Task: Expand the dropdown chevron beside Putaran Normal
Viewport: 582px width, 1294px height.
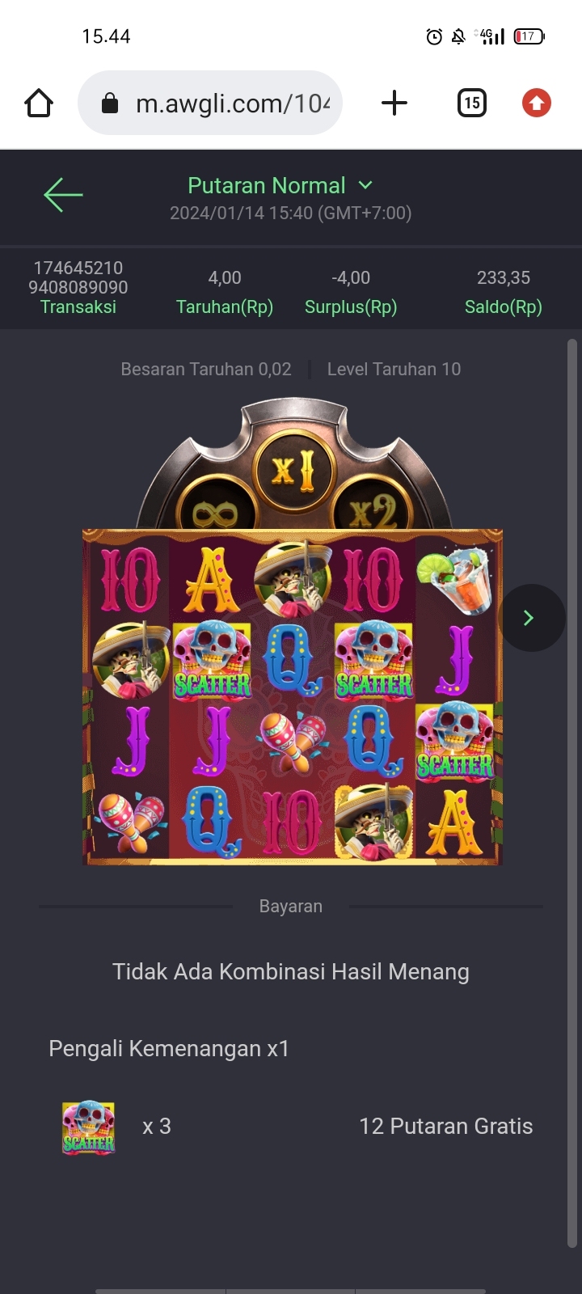Action: (365, 185)
